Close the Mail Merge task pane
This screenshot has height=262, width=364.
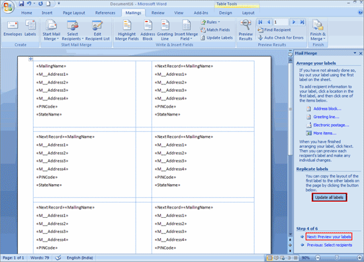(361, 53)
